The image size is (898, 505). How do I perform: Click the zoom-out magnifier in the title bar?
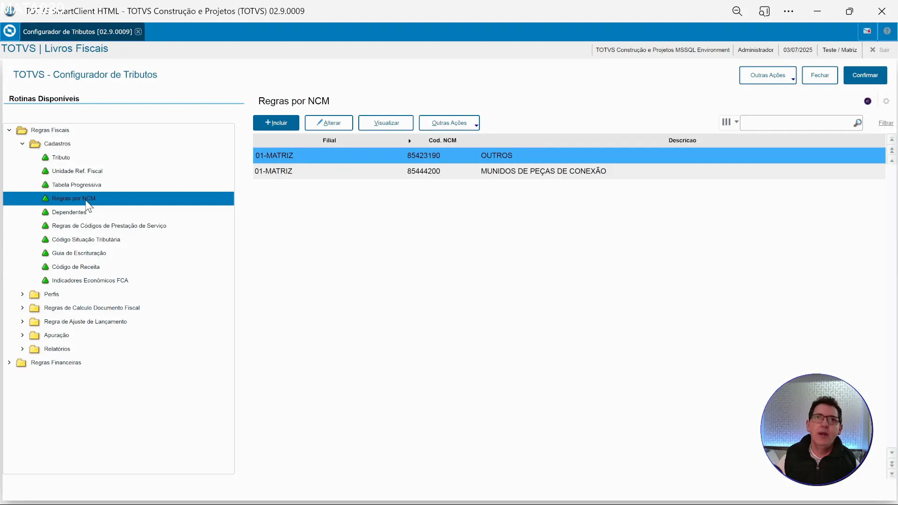[x=738, y=11]
